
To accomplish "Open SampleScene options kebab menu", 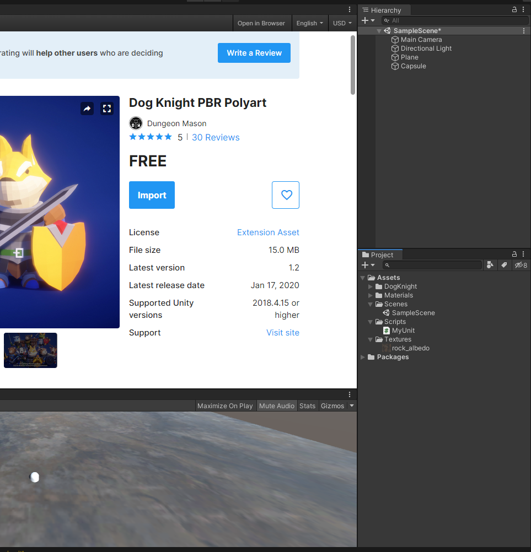I will (524, 31).
